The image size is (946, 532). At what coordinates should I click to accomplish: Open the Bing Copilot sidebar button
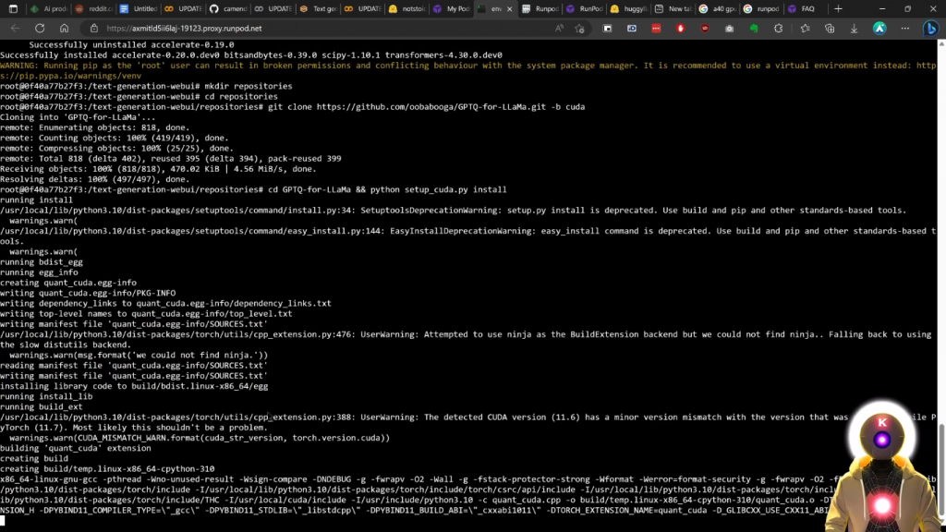coord(931,29)
